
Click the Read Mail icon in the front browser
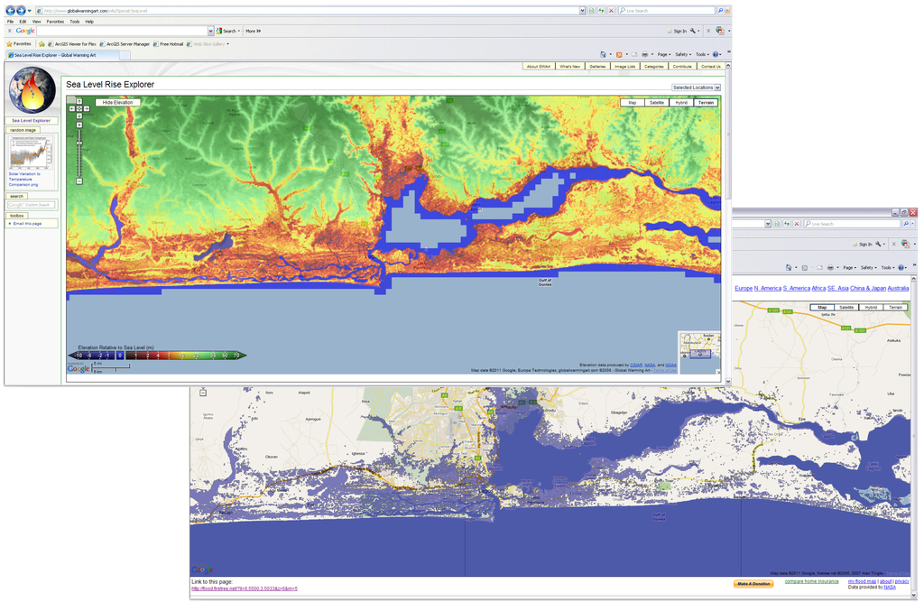634,54
